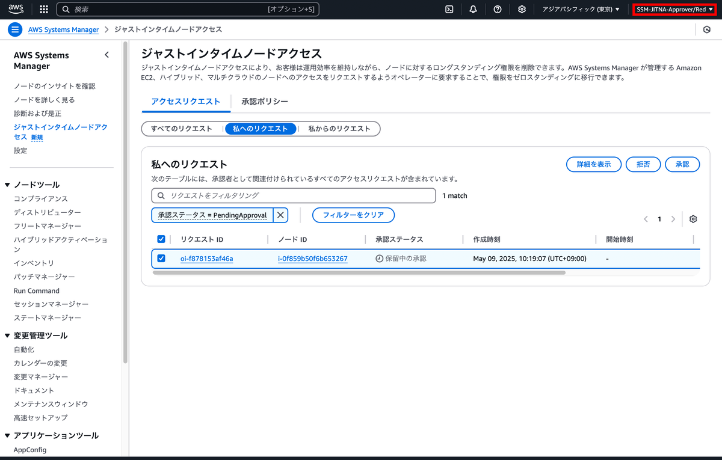Open the 設定 sidebar item
Screen dimensions: 722x460
coord(20,150)
